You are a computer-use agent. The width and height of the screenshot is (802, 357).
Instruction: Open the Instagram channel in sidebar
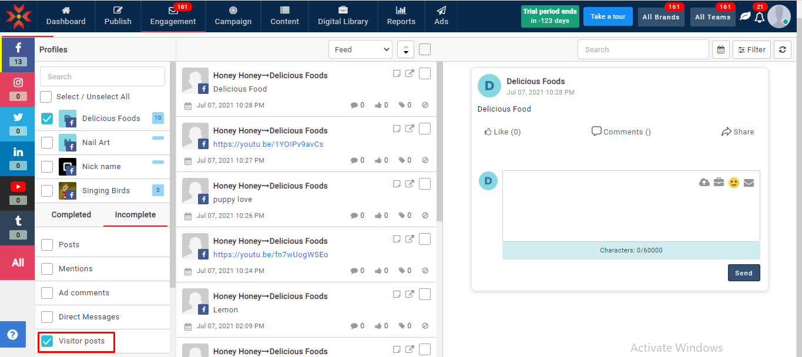pos(18,87)
